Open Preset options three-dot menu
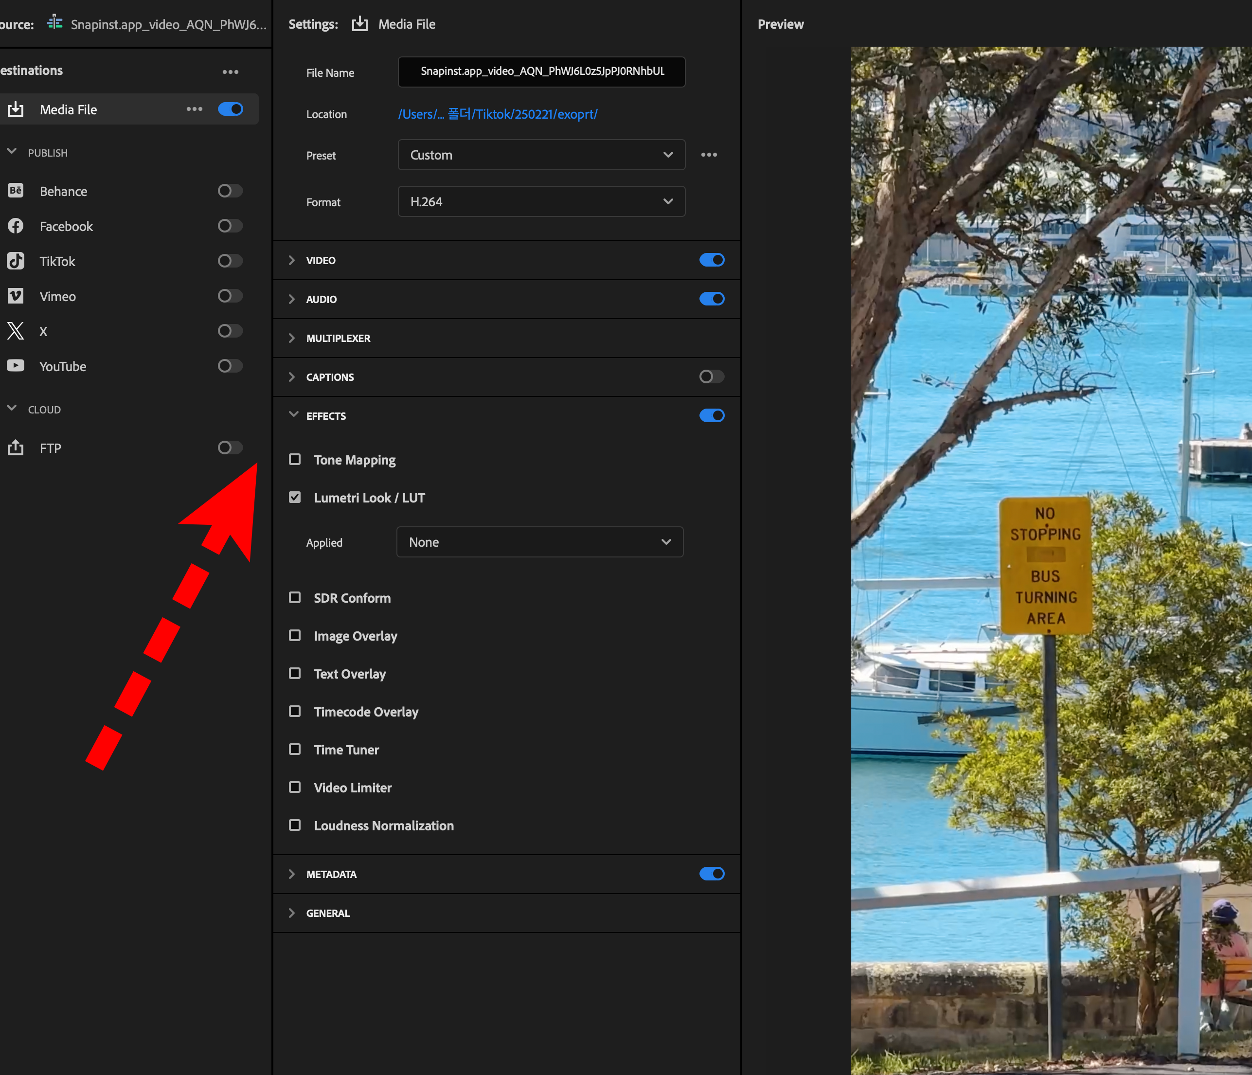This screenshot has width=1252, height=1075. 709,155
